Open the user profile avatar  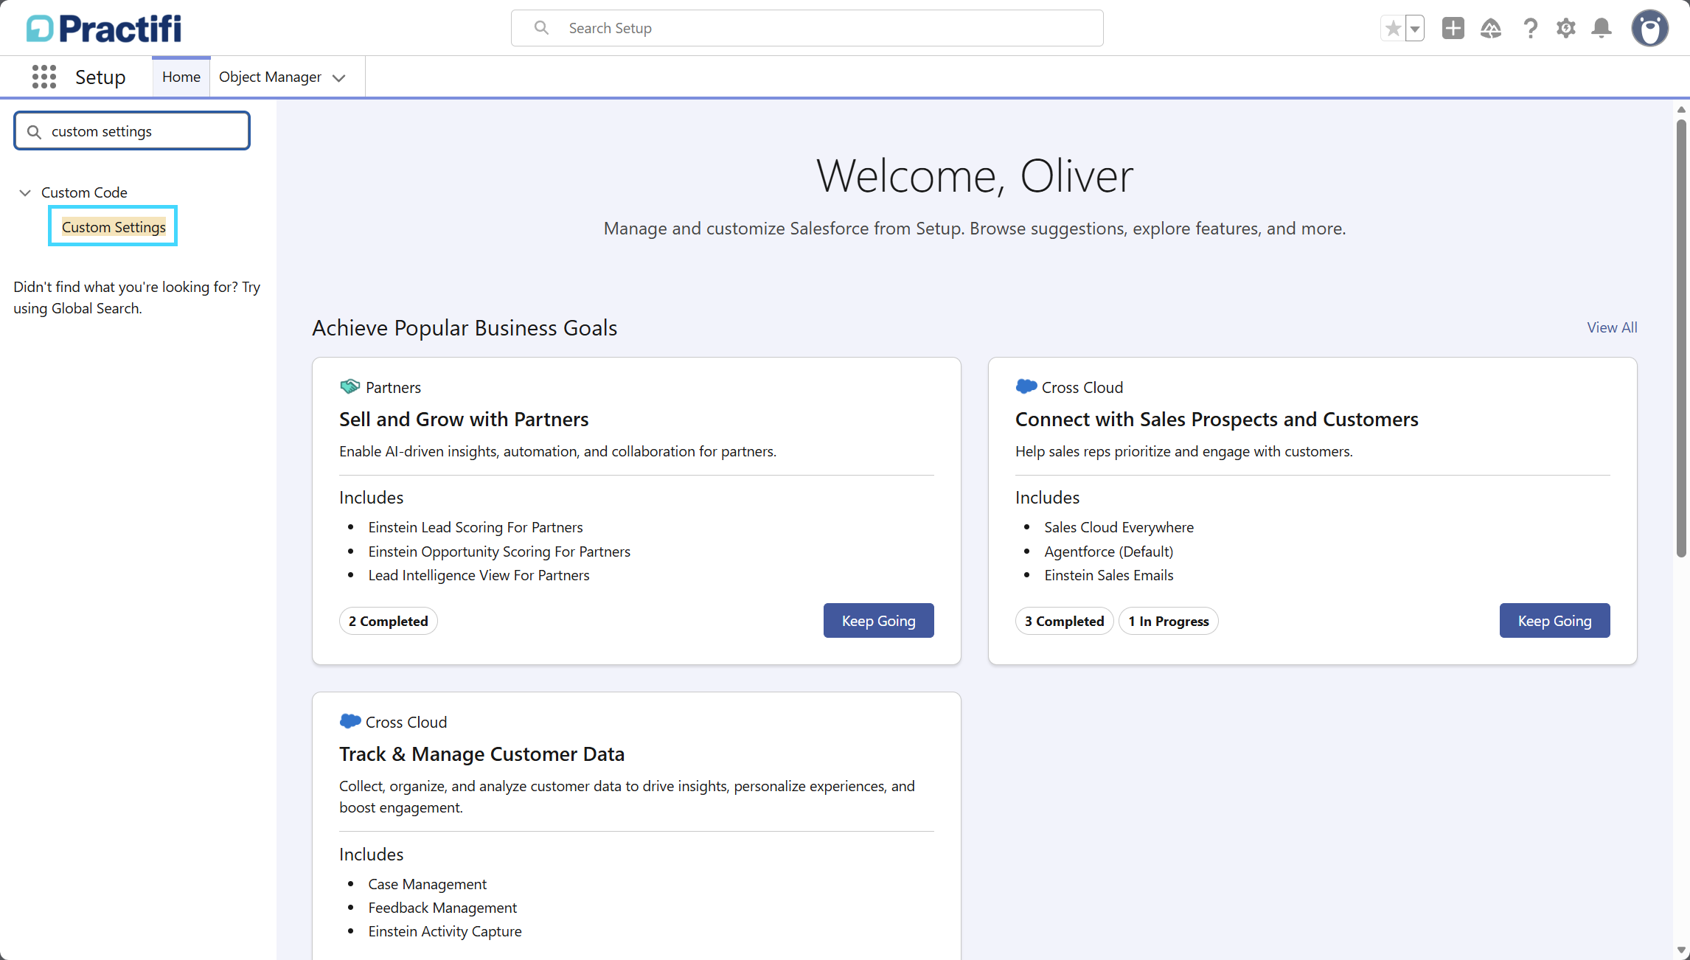(1649, 28)
